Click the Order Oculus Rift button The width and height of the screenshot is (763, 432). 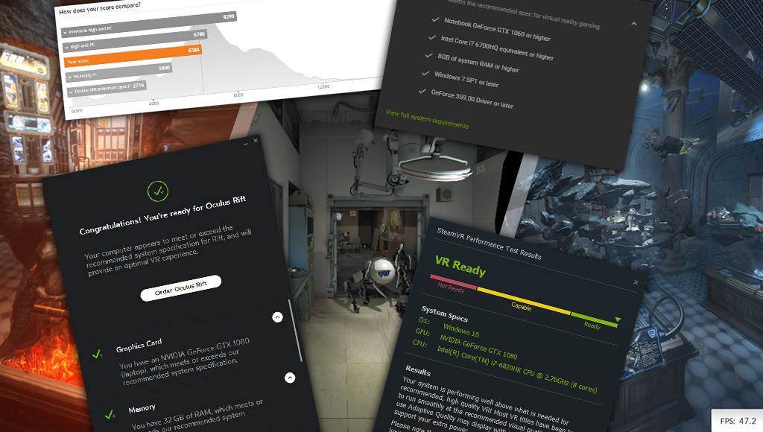(181, 288)
